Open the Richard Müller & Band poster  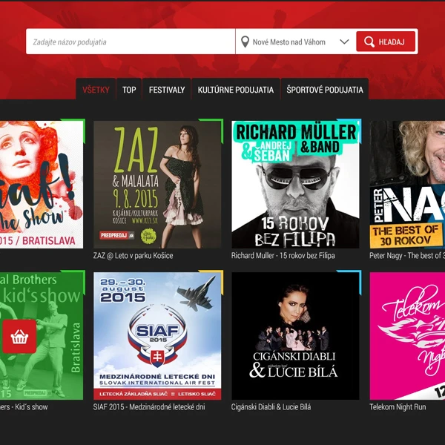(295, 185)
